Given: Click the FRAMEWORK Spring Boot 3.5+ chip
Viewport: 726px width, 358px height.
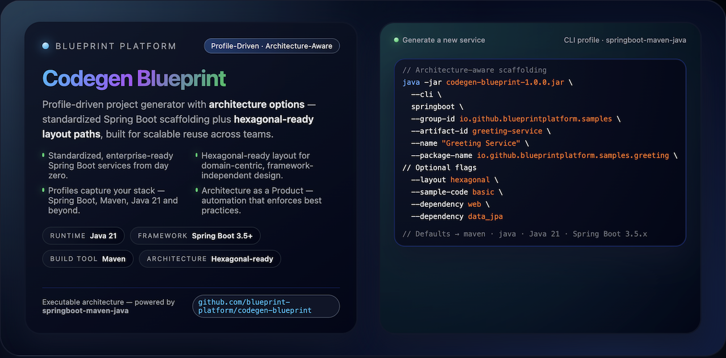Looking at the screenshot, I should pos(195,236).
